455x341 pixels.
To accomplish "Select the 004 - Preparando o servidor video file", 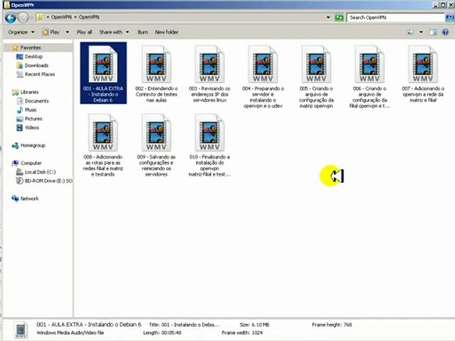I will tap(263, 77).
